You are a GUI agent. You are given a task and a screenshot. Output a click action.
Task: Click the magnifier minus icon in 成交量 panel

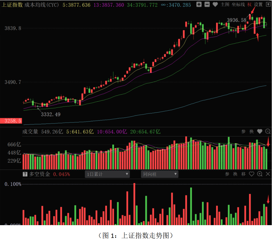pyautogui.click(x=268, y=131)
